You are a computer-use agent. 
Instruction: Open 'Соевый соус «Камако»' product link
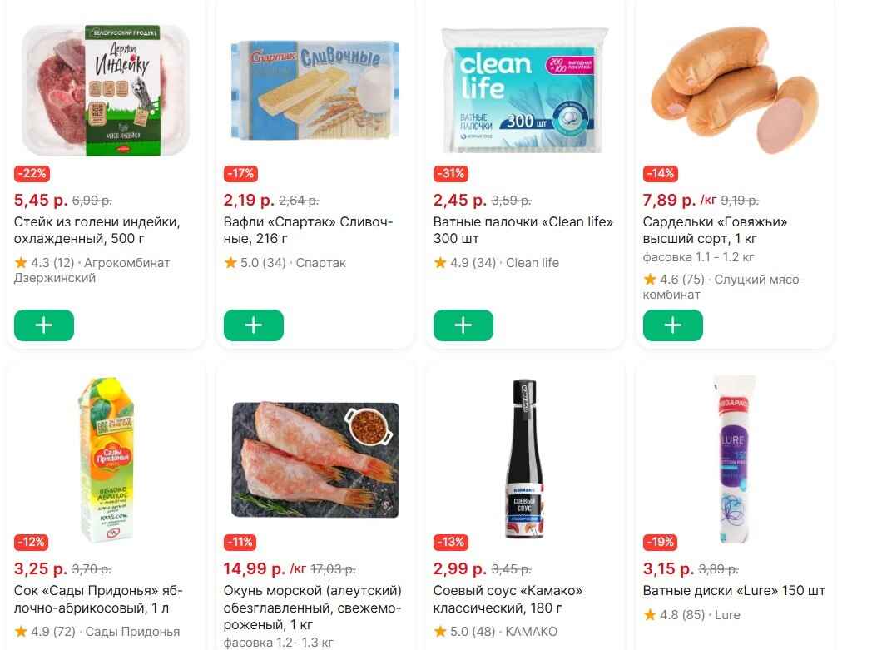(x=508, y=599)
